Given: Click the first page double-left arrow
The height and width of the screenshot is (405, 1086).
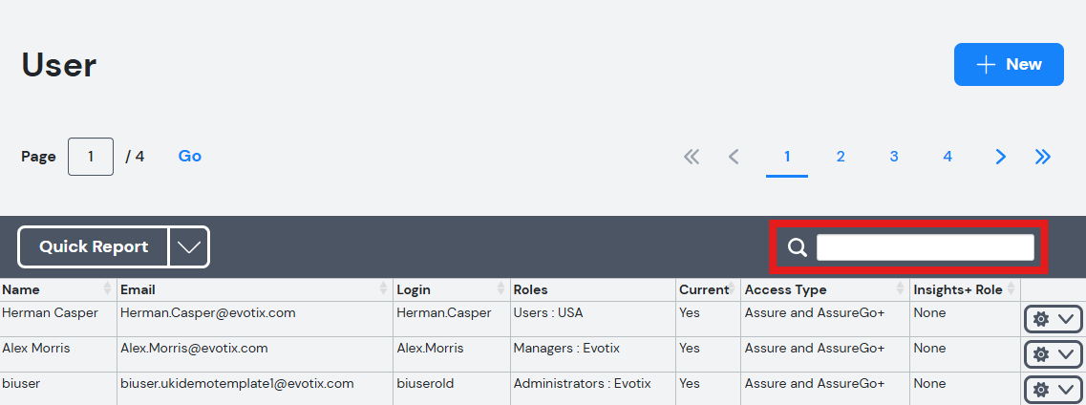Looking at the screenshot, I should [x=692, y=158].
